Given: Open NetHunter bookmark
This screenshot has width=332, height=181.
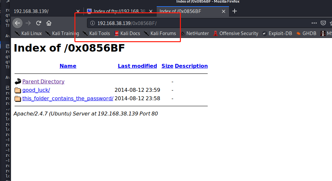Looking at the screenshot, I should 194,33.
